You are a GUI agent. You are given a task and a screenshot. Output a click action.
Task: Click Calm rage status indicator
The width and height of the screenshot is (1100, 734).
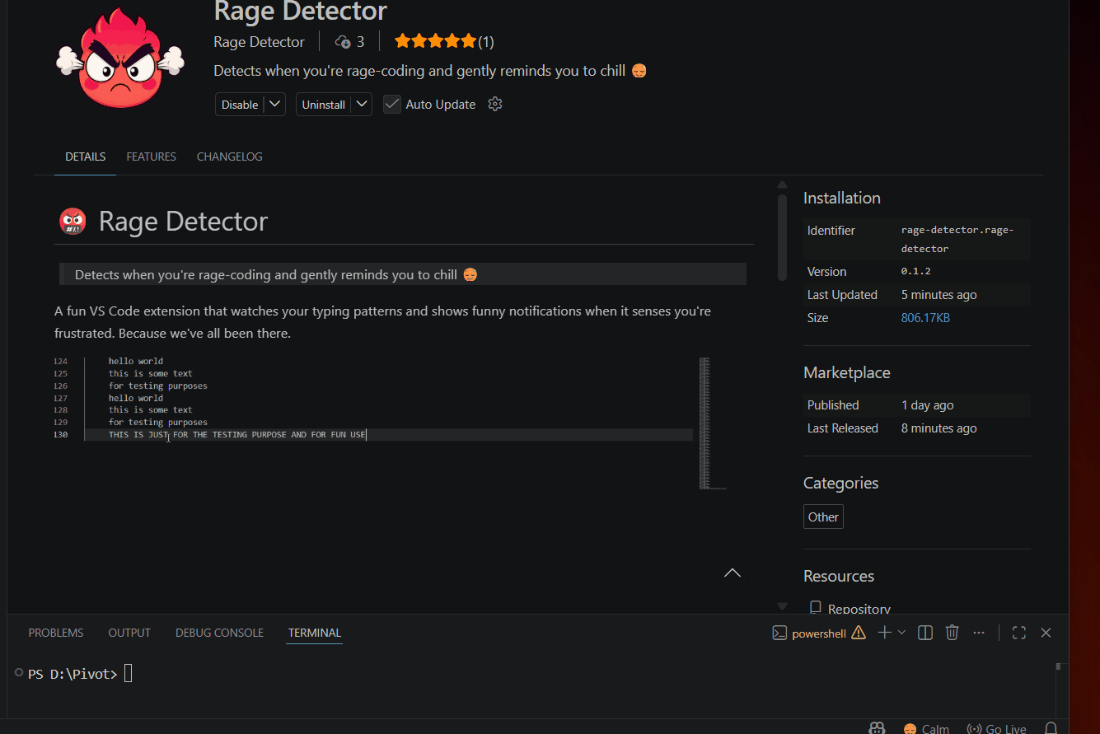click(926, 728)
